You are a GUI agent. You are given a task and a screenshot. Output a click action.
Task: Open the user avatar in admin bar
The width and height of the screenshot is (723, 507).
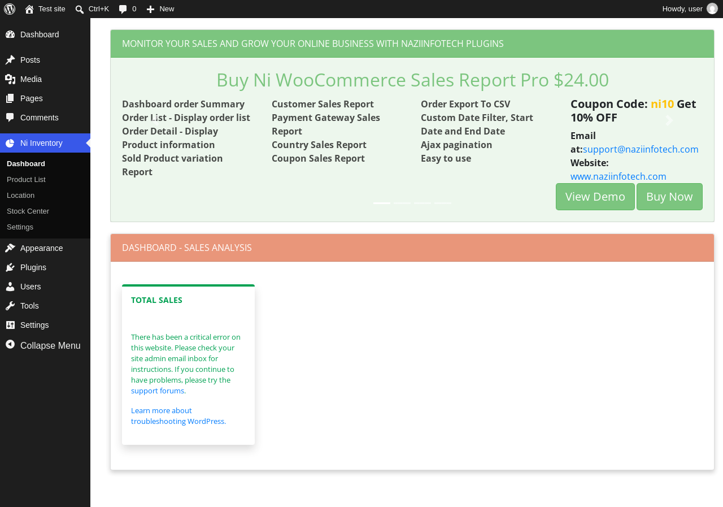712,8
